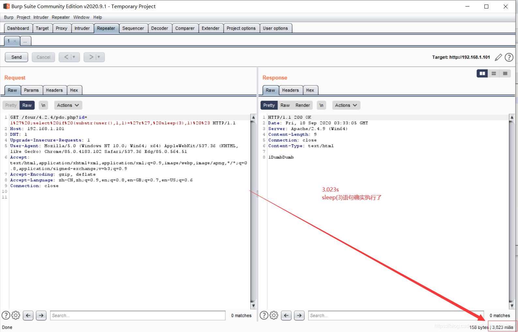Open the forward history dropdown arrow

(x=99, y=57)
